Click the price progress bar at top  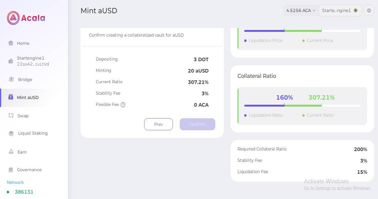pyautogui.click(x=302, y=31)
